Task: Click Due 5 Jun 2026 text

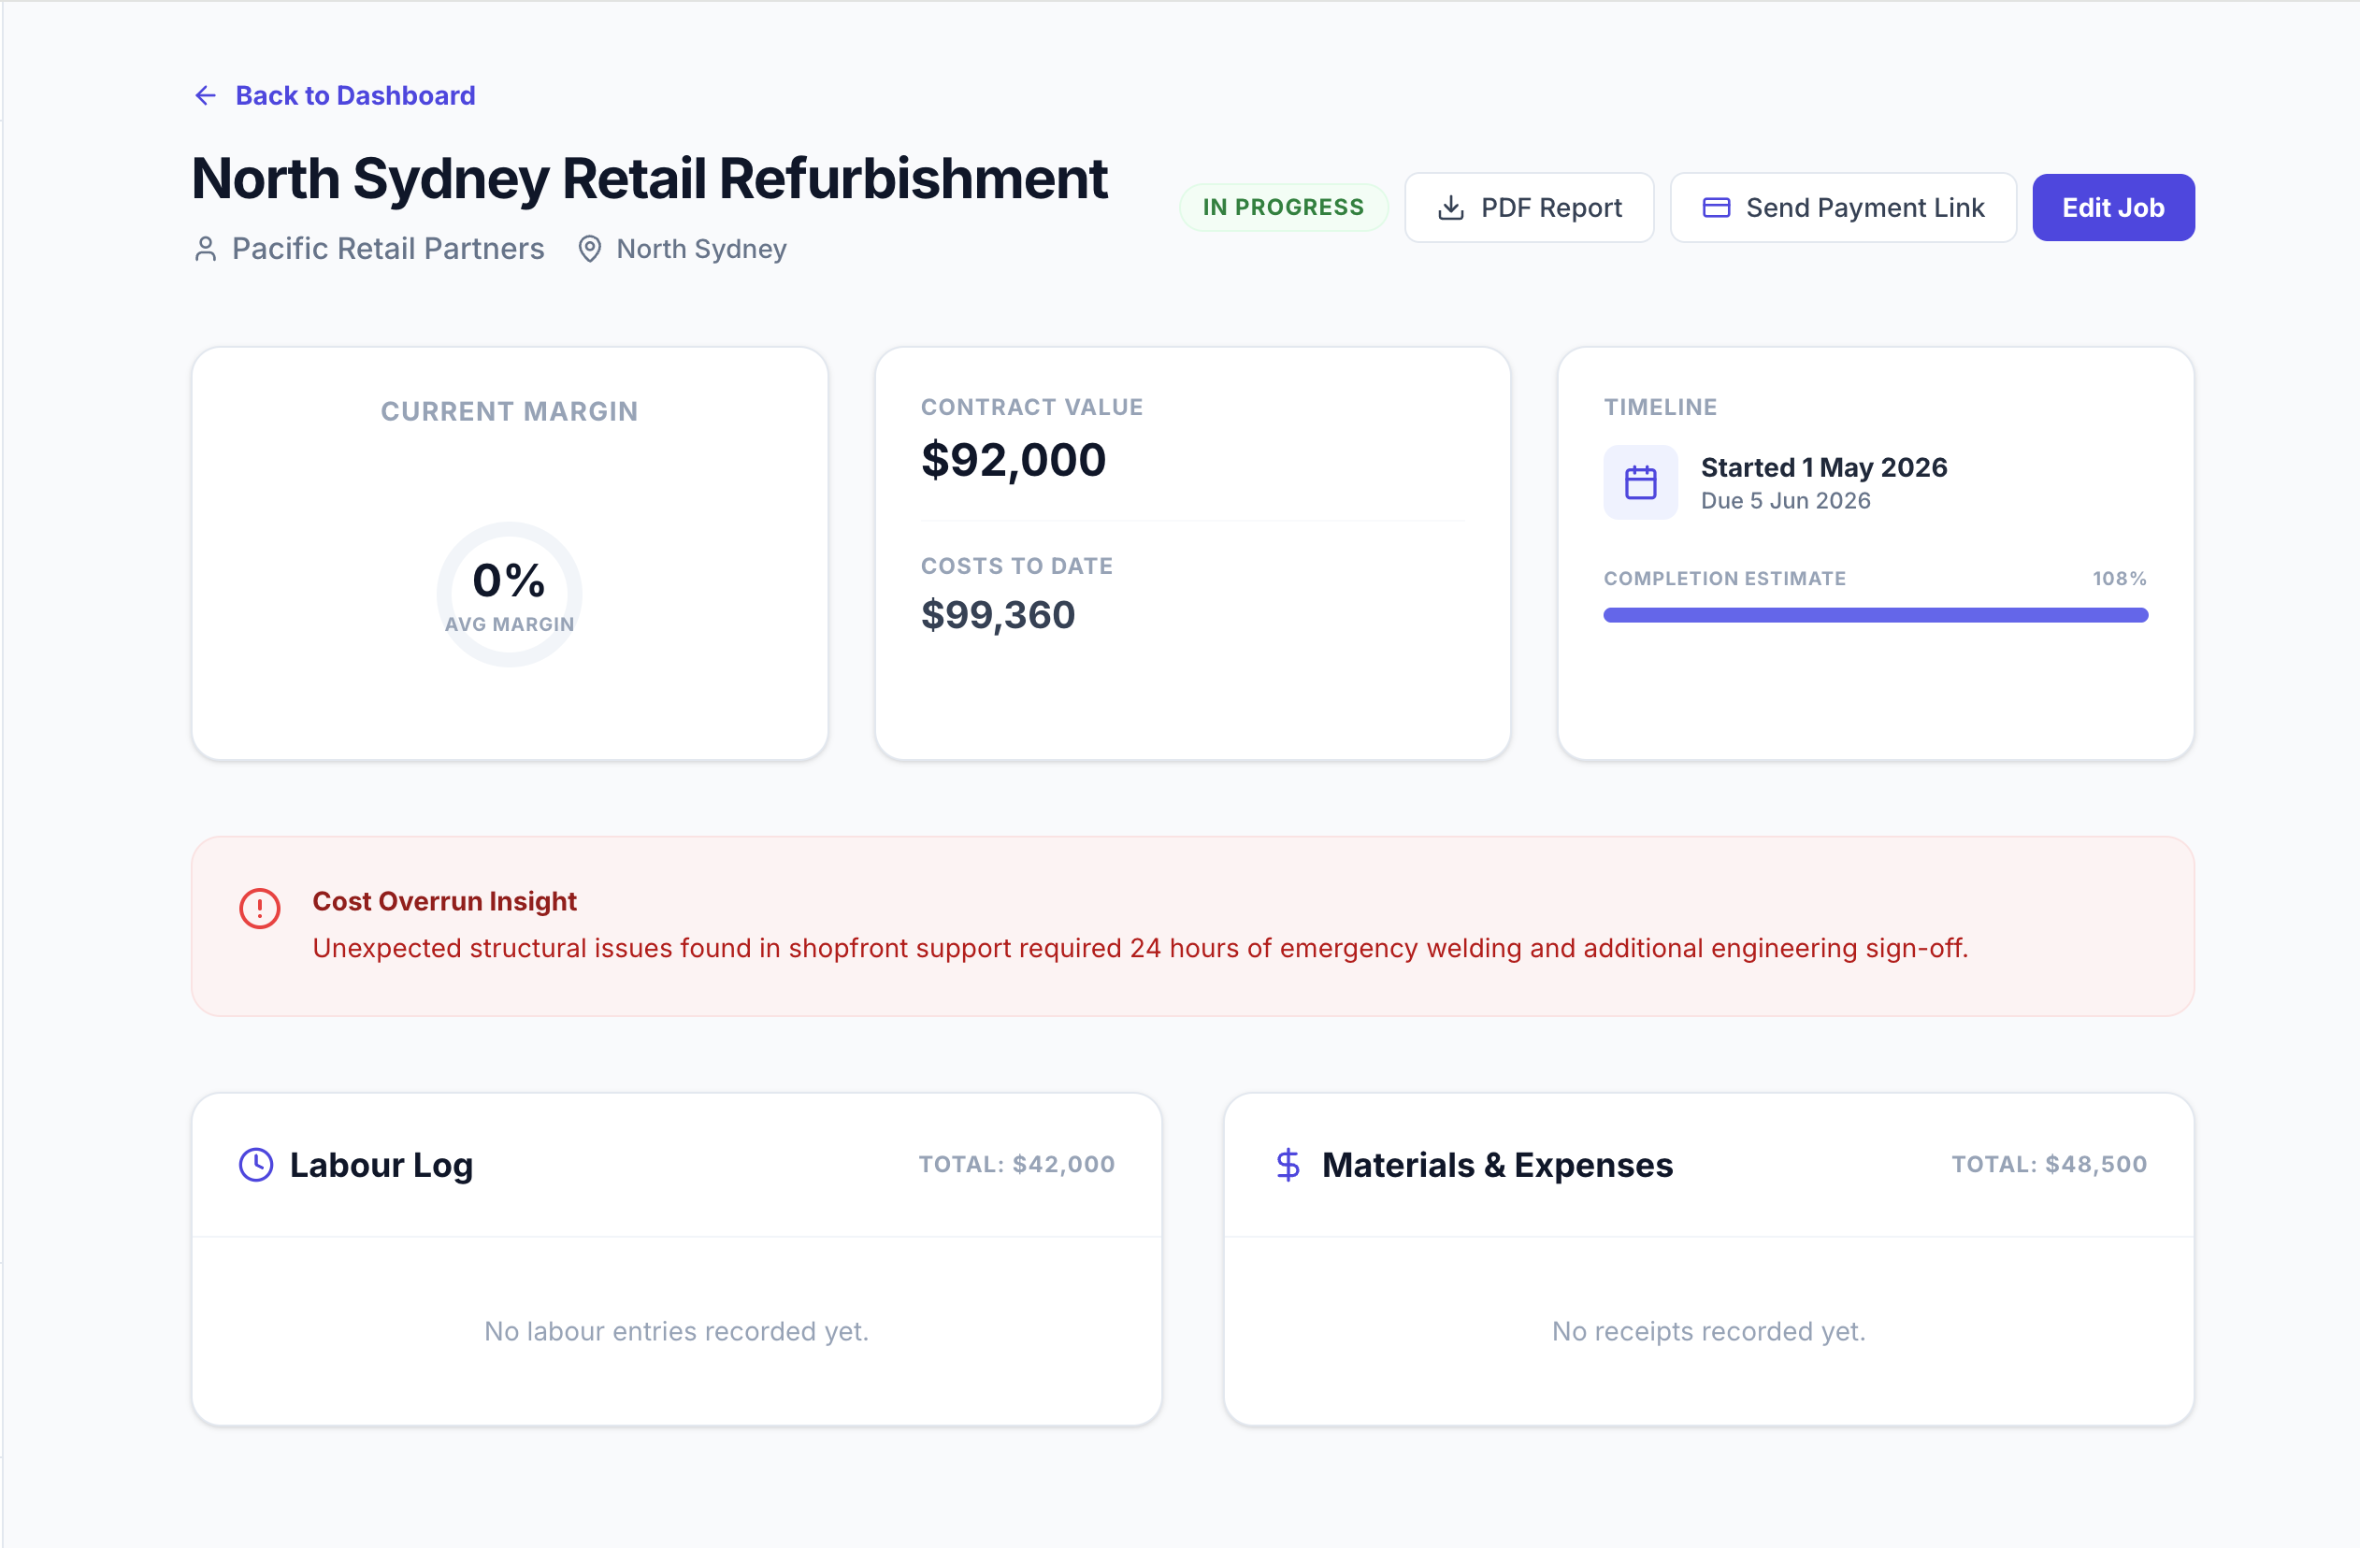Action: click(x=1786, y=500)
